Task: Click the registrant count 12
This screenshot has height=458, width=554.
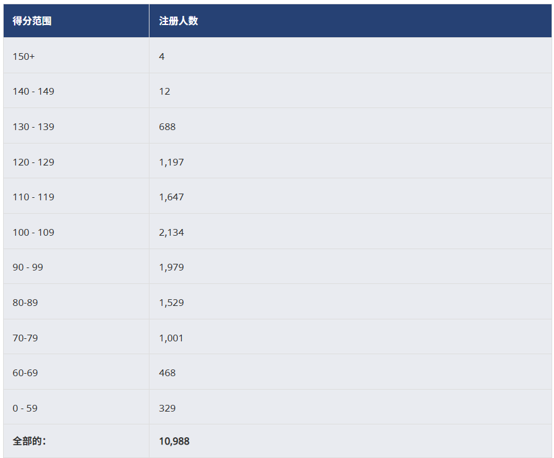Action: (165, 91)
